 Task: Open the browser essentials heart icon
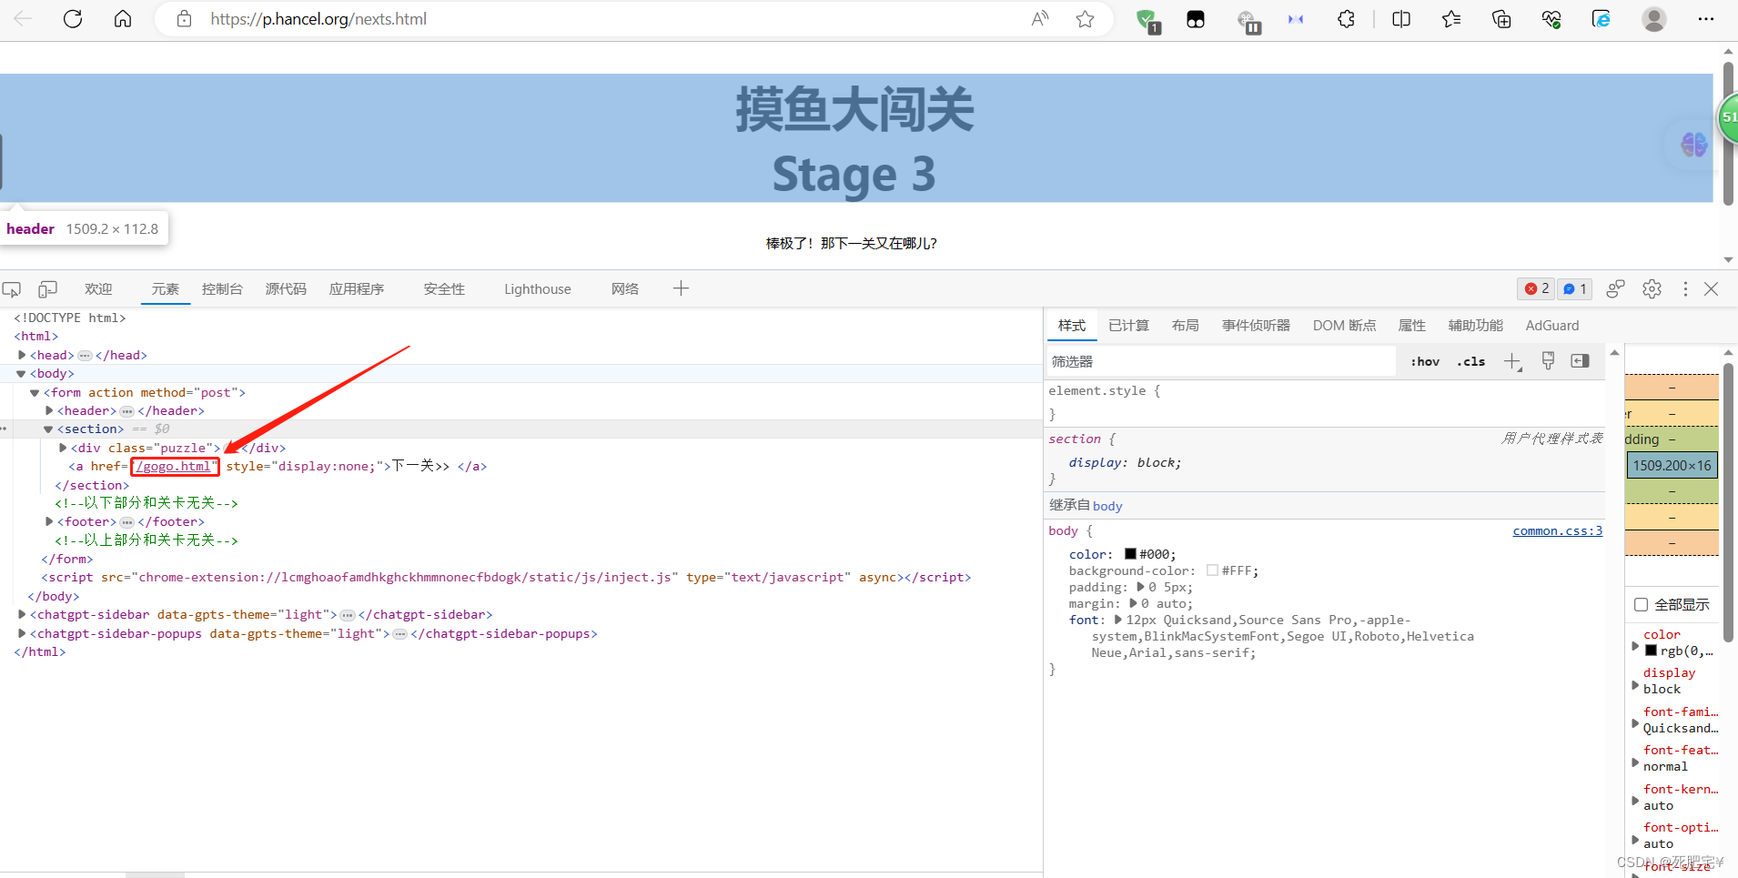[x=1551, y=19]
